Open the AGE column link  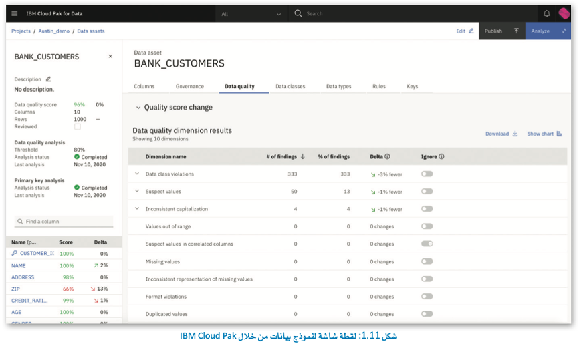[16, 312]
